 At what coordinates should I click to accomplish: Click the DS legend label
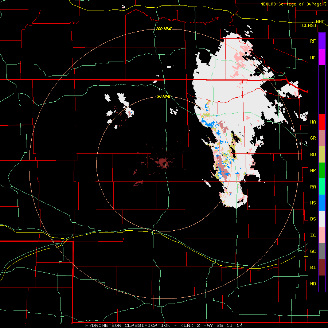click(313, 219)
